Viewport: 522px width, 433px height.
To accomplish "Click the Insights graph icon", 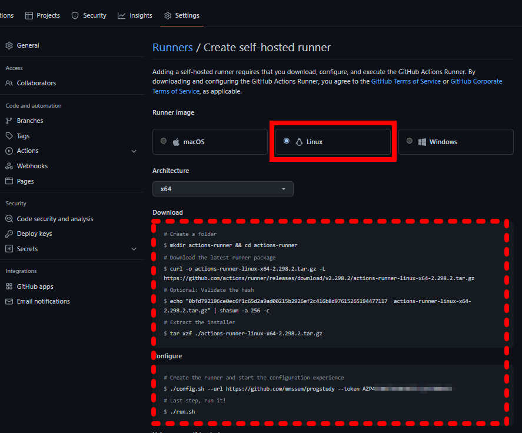I will click(x=121, y=16).
